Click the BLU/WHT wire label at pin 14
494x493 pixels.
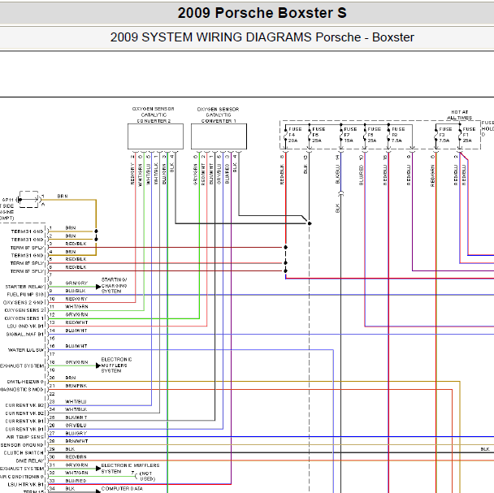tap(76, 331)
